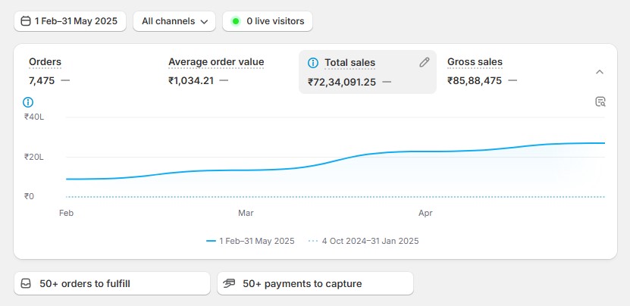Screen dimensions: 630x306
Task: Switch to Average order value metric
Action: [x=216, y=62]
